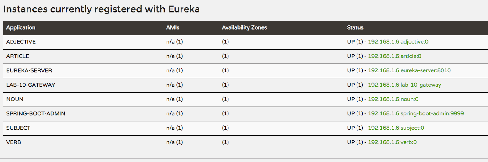
Task: Click the Availability Zones column header
Action: 244,27
